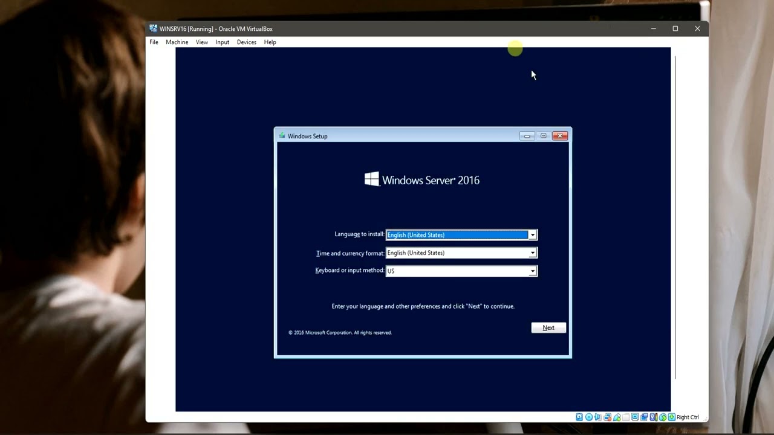Open the Input menu

coord(222,42)
